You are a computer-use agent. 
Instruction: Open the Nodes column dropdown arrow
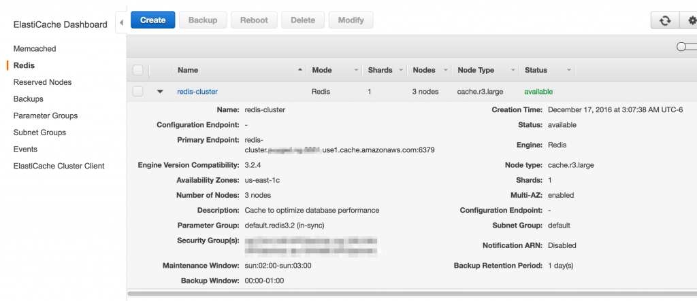pyautogui.click(x=444, y=70)
